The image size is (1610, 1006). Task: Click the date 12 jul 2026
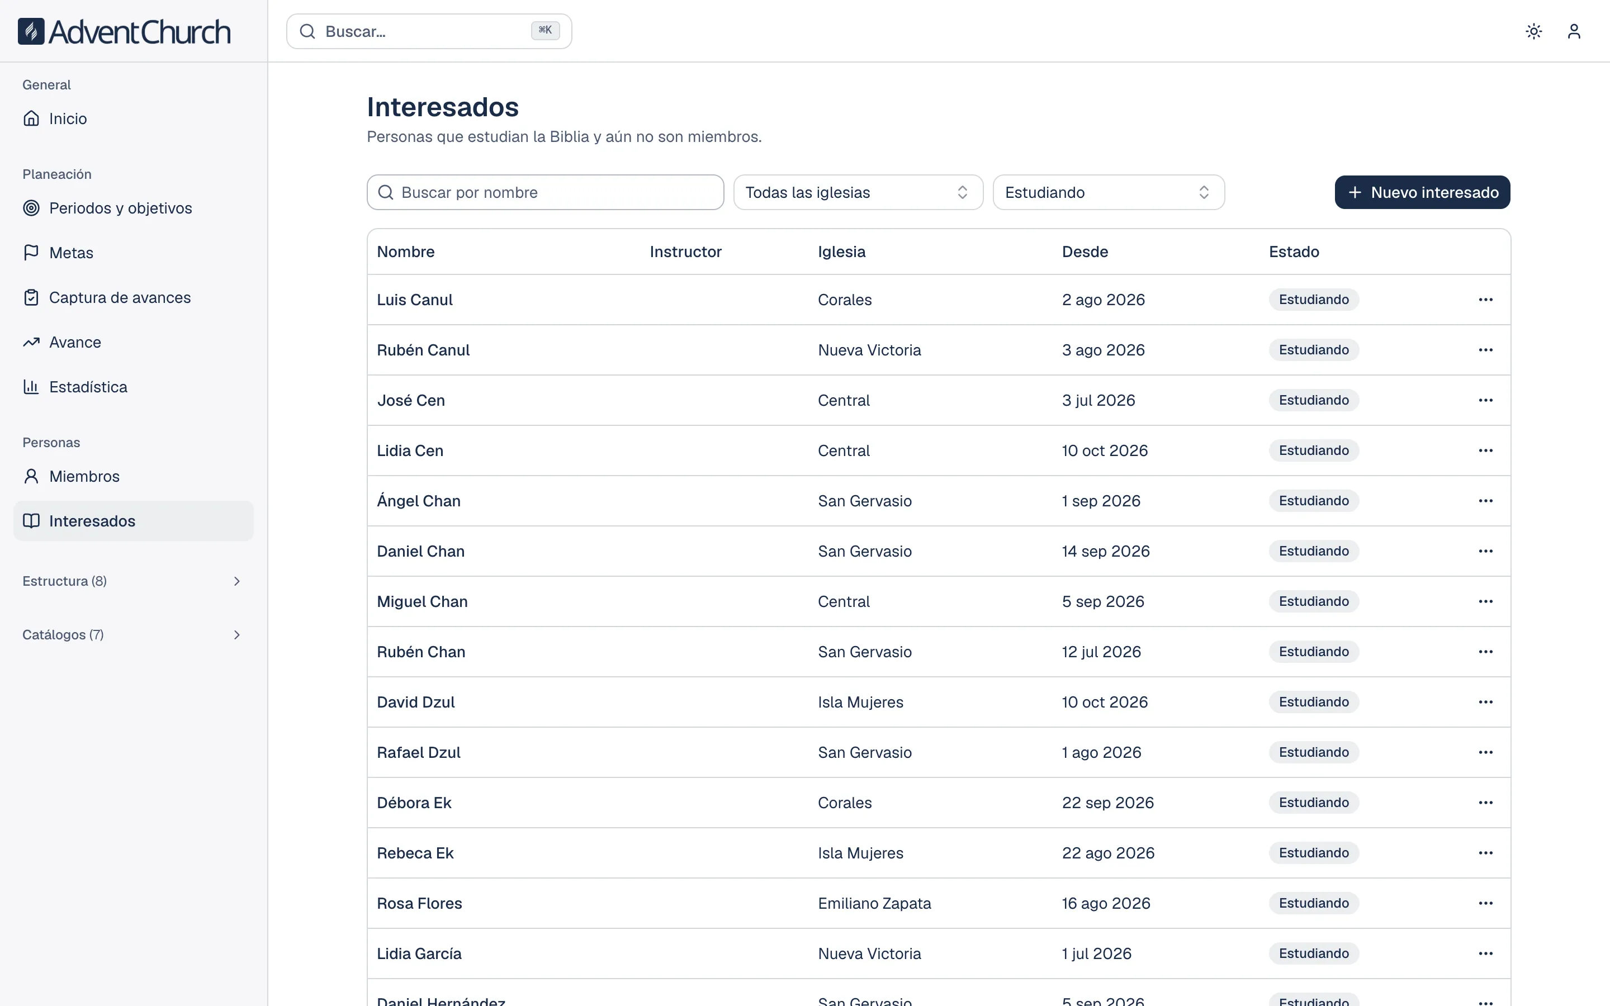coord(1101,651)
